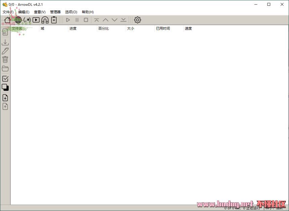
Task: Click the select all checkmark sidebar icon
Action: (x=5, y=79)
